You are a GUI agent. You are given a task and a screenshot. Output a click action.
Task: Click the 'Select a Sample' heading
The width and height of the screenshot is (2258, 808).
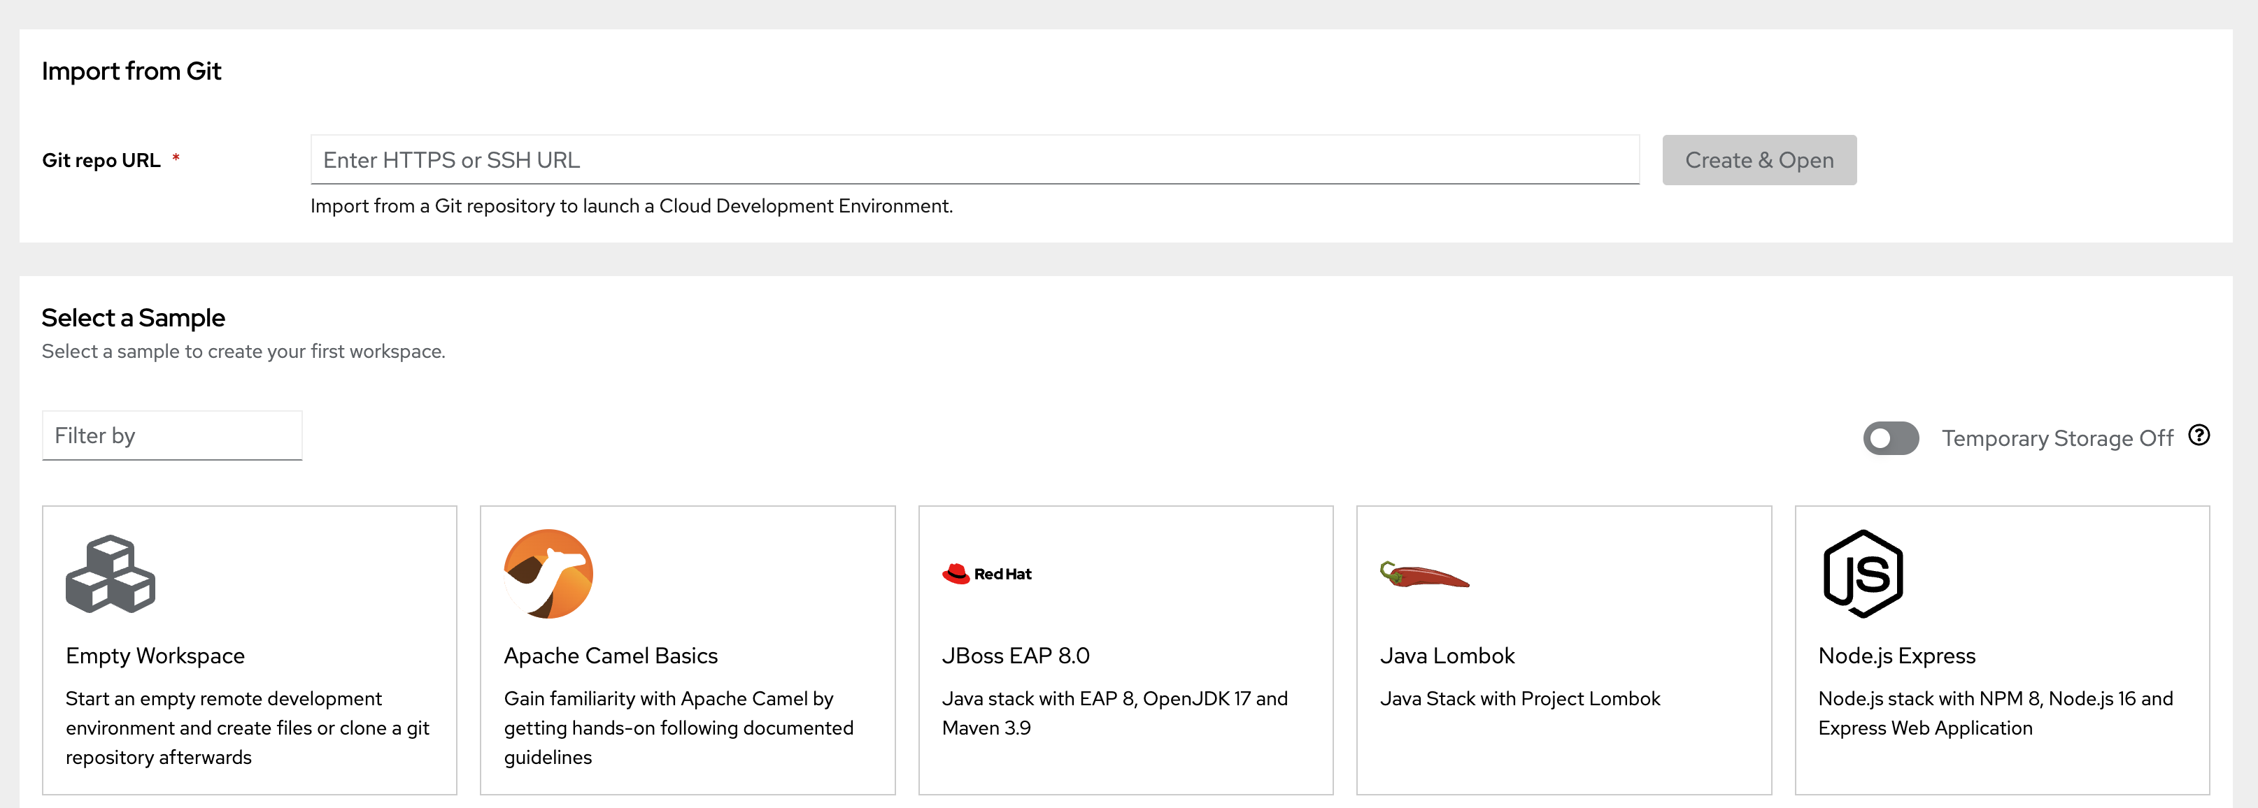[133, 318]
